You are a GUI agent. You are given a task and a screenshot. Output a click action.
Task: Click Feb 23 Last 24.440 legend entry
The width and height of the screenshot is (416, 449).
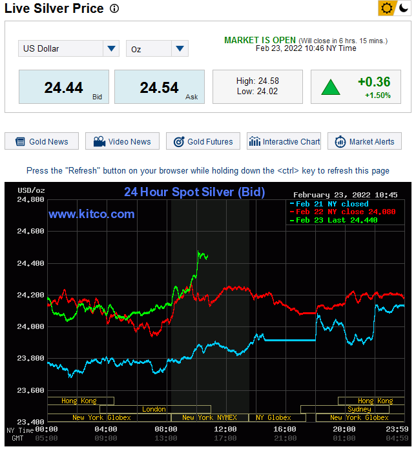334,220
